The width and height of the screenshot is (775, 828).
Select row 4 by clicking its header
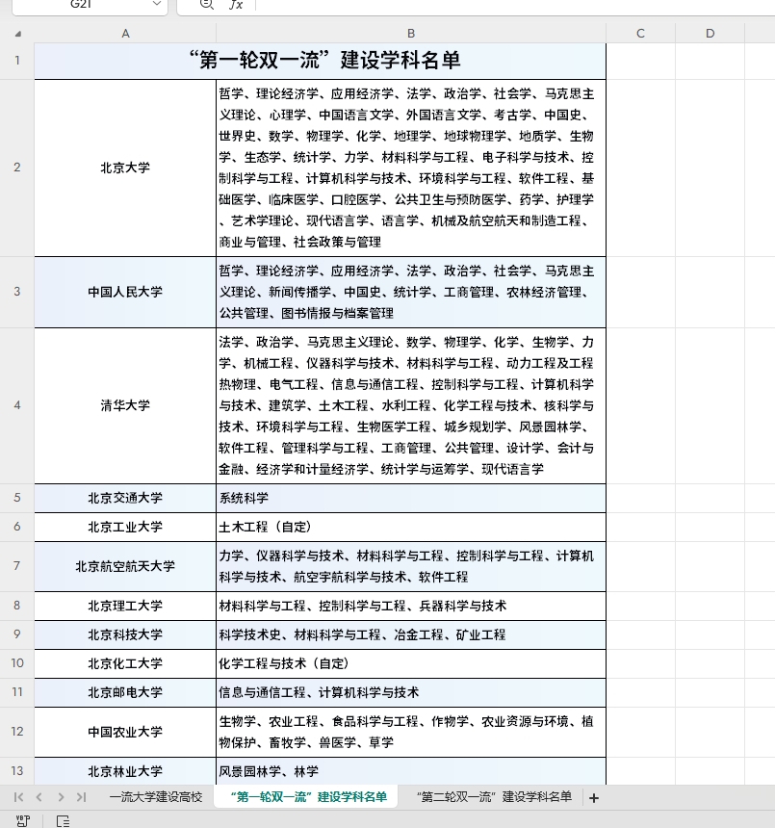(16, 405)
